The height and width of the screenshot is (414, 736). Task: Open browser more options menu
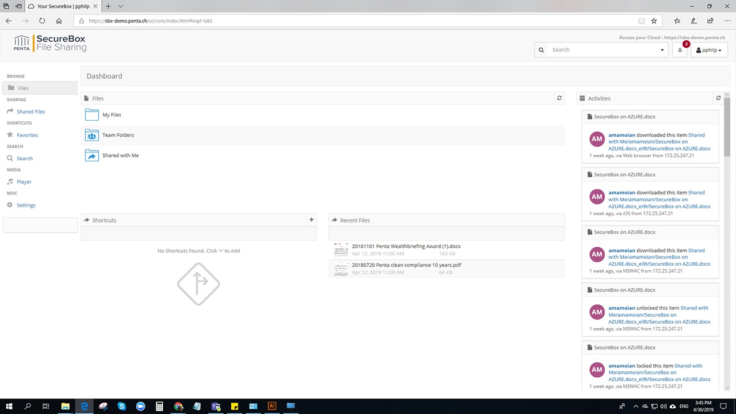coord(727,21)
